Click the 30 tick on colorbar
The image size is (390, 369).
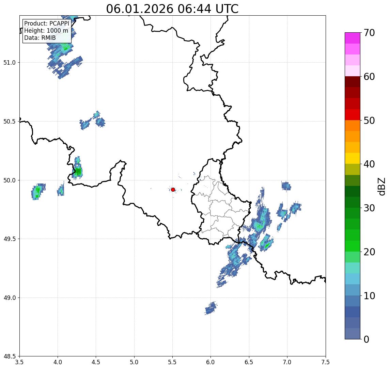(369, 208)
